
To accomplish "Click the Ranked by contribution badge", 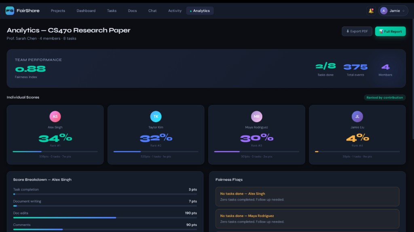I will point(384,97).
